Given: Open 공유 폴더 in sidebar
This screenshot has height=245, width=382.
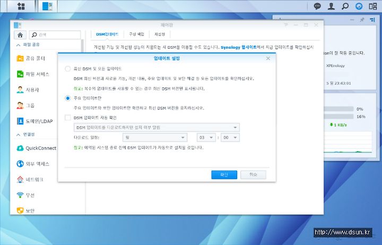Looking at the screenshot, I should [x=31, y=58].
